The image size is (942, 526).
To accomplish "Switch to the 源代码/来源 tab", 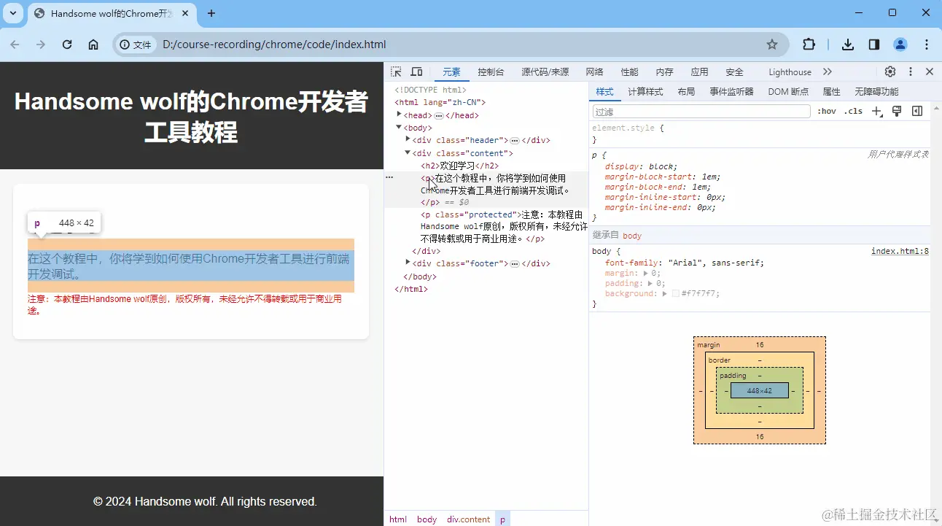I will click(x=545, y=72).
